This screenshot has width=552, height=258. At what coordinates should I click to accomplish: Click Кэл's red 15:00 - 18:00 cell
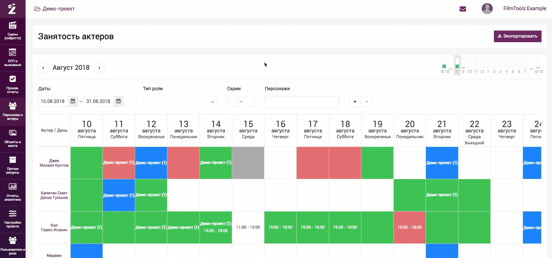coord(410,227)
